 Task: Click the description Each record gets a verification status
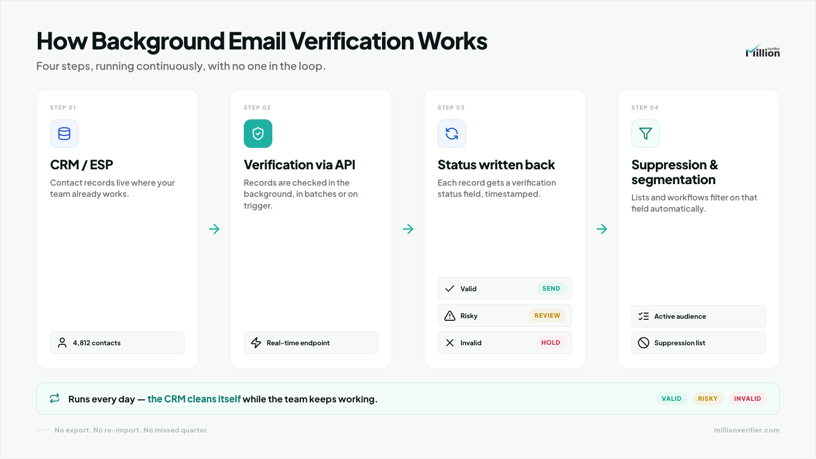coord(497,188)
